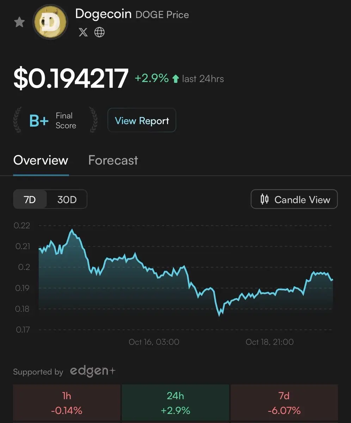
Task: Open Dogecoin's X social link icon
Action: tap(83, 32)
